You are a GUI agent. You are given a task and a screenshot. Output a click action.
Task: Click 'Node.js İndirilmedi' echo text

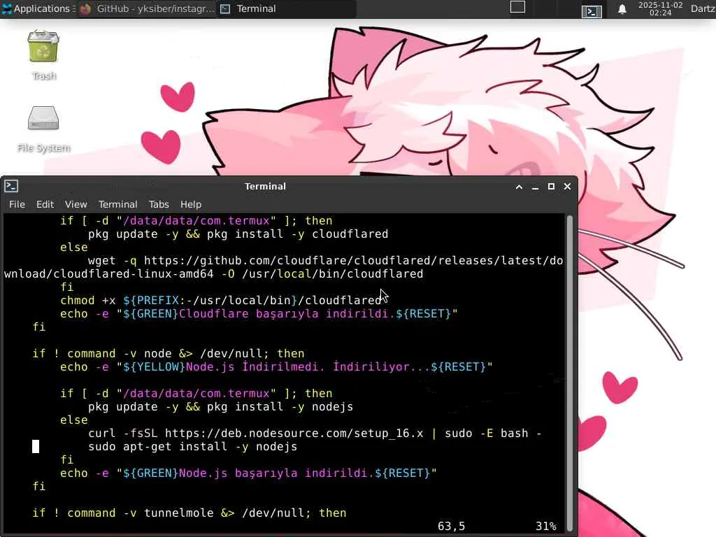[252, 366]
